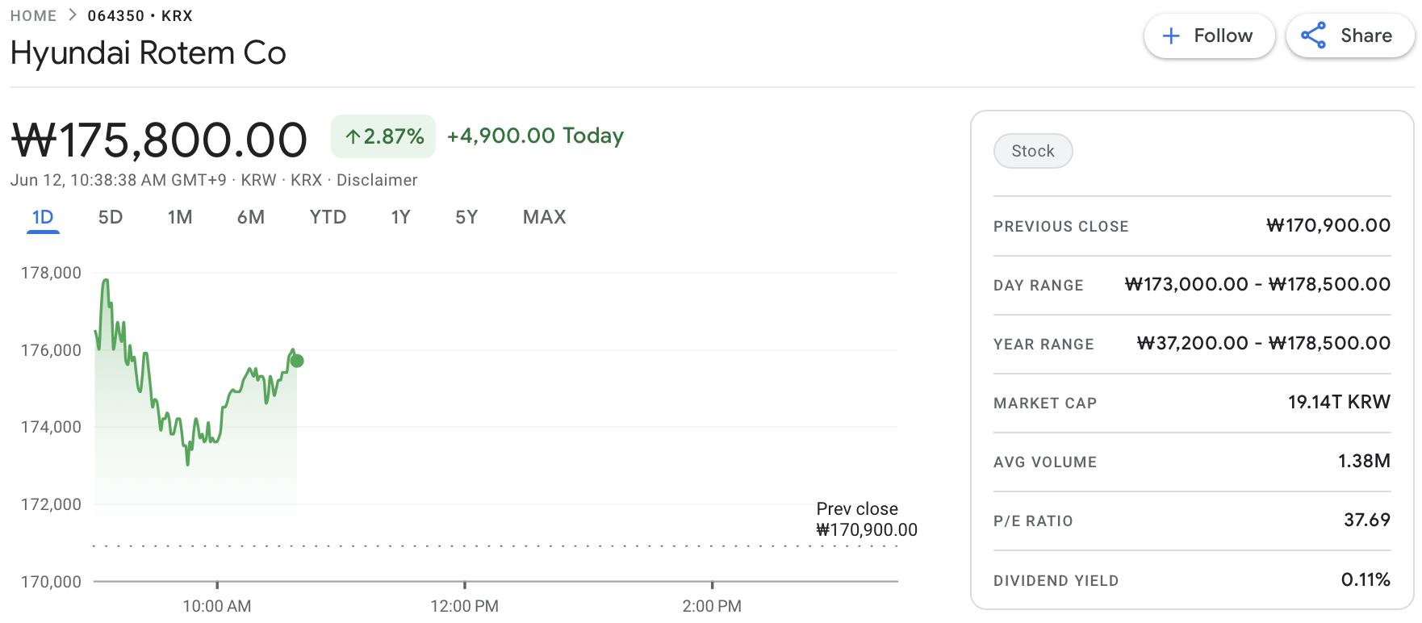Click the Hyundai Rotem Co title
This screenshot has width=1422, height=623.
tap(148, 53)
